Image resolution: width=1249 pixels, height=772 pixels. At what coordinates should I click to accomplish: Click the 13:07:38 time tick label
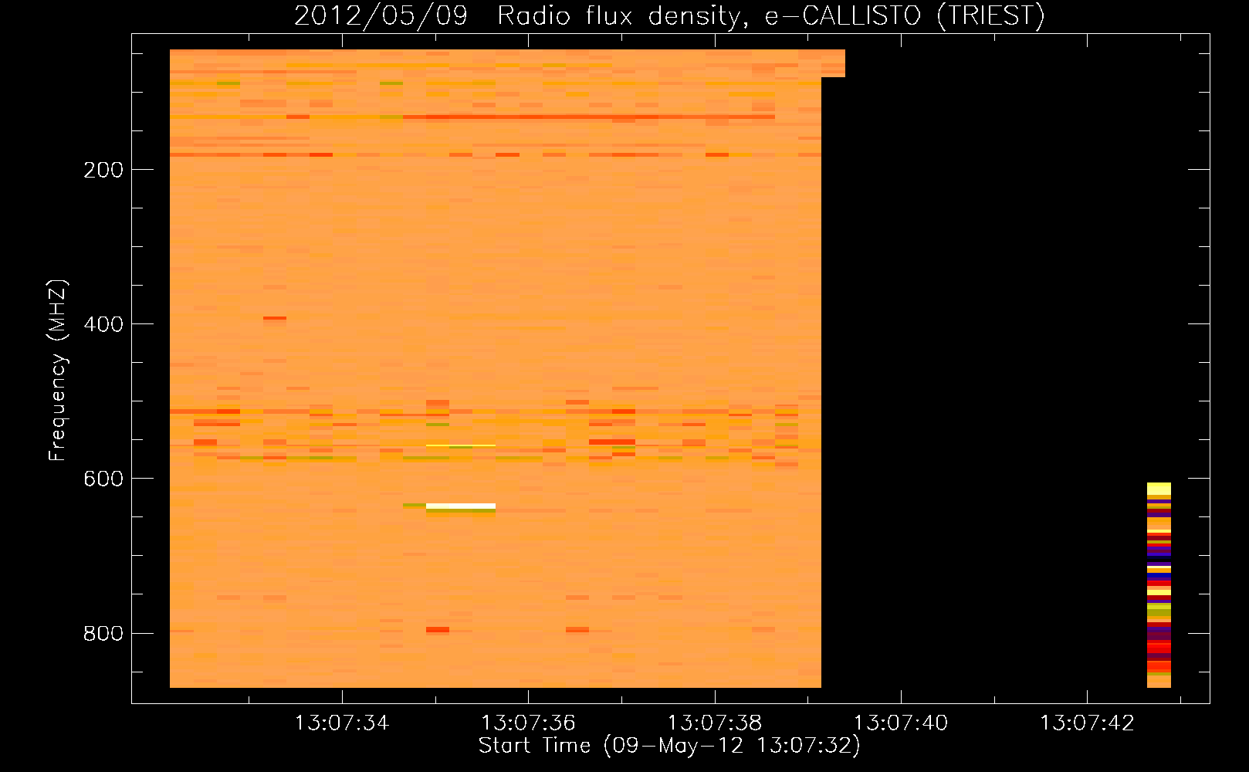tap(715, 723)
